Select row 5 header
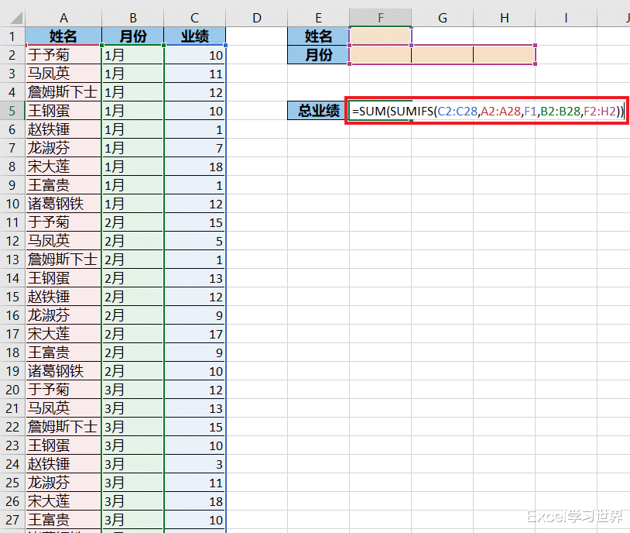 pyautogui.click(x=12, y=111)
